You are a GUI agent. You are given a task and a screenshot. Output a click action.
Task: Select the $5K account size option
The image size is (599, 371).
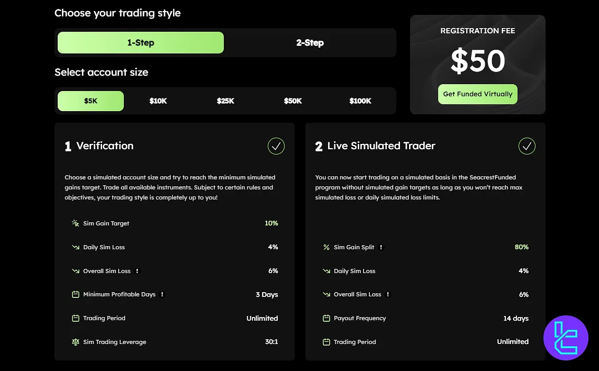coord(90,101)
